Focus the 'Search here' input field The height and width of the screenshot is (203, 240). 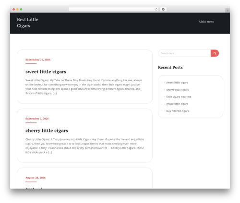184,53
